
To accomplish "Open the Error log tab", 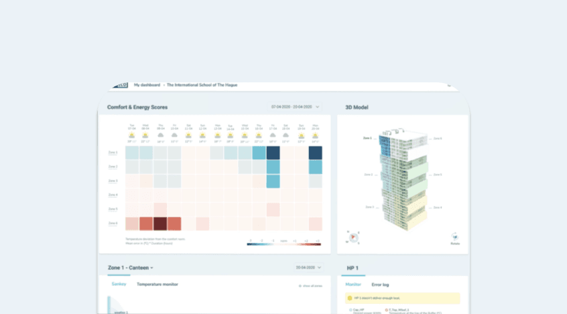I will pos(381,285).
